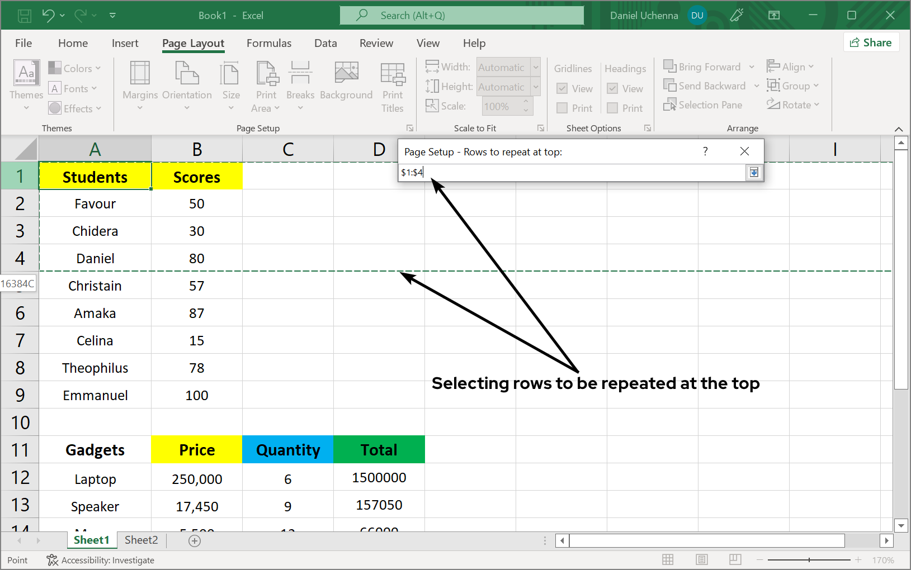Click the new sheet plus icon
The height and width of the screenshot is (570, 911).
point(195,540)
